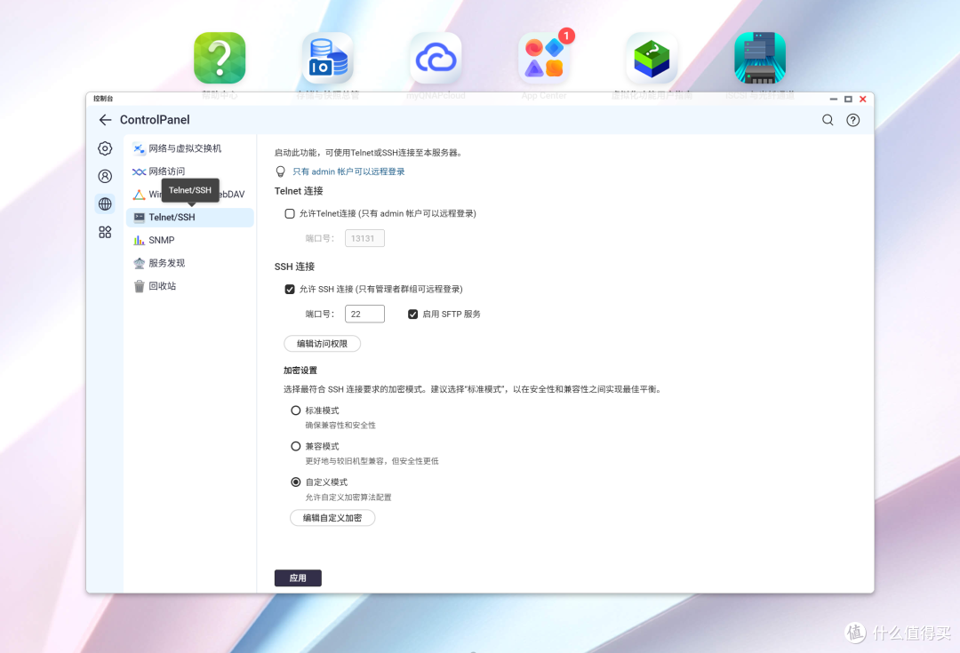Open help question mark in header

point(852,120)
